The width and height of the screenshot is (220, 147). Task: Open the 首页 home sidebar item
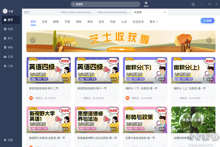point(11,20)
